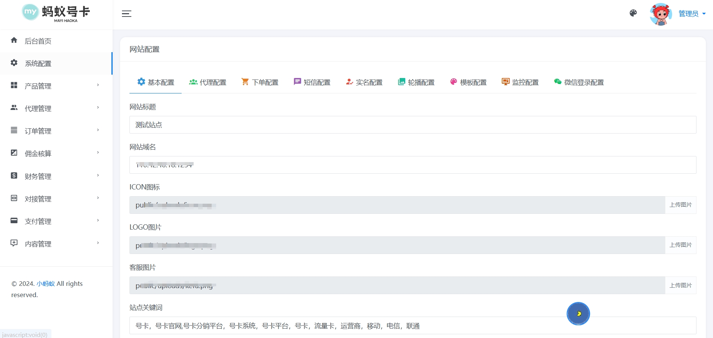This screenshot has height=338, width=713.
Task: Click the 网站标题 input field
Action: click(412, 125)
